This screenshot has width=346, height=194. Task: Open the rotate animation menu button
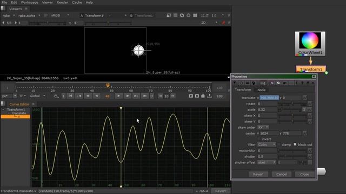pos(310,103)
